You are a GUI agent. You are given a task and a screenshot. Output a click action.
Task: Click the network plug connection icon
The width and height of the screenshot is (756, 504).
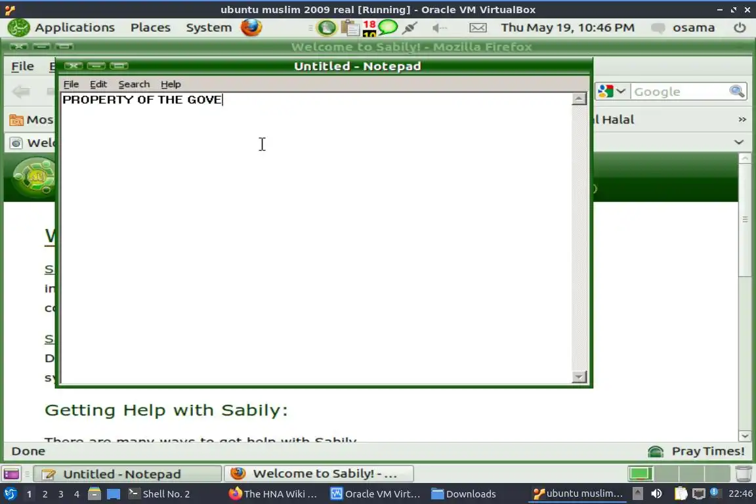409,28
